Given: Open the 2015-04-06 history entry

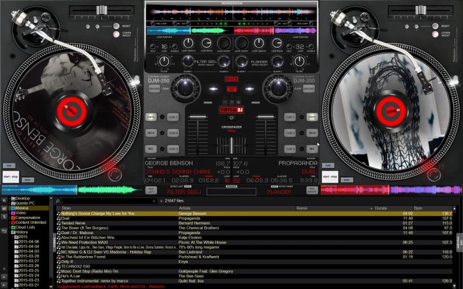Looking at the screenshot, I should tap(28, 242).
